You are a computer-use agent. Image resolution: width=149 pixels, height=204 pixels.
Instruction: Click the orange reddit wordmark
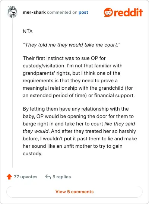click(x=128, y=12)
